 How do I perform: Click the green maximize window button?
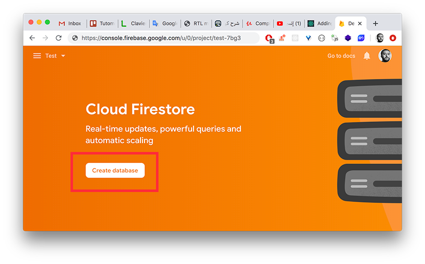[x=47, y=22]
